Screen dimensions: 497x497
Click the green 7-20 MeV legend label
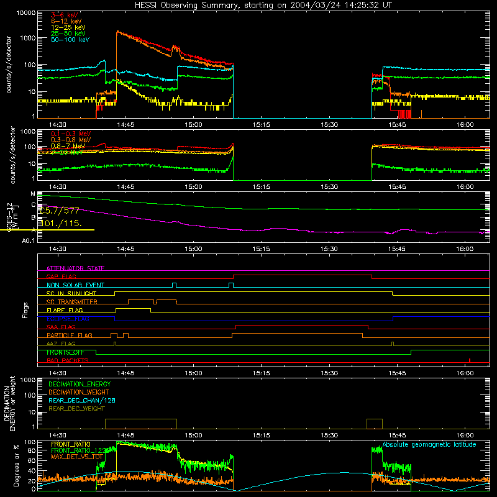(x=67, y=152)
